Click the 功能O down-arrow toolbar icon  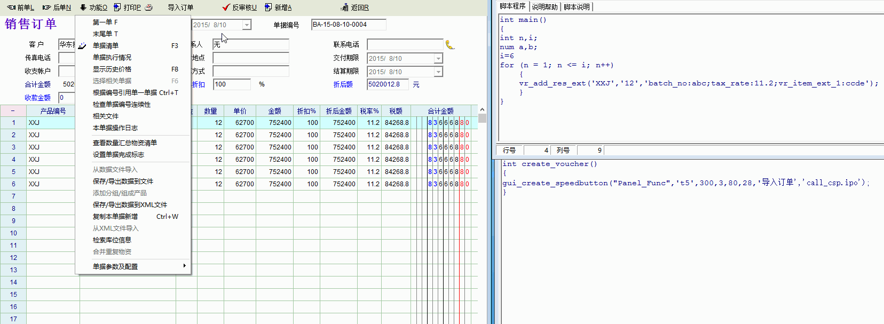click(x=83, y=7)
